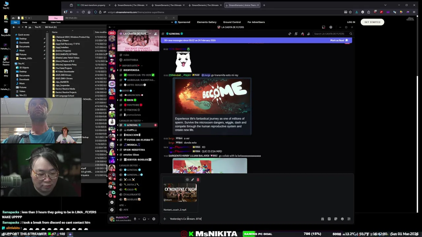Click the message text input field
Image resolution: width=422 pixels, height=237 pixels.
tap(244, 219)
